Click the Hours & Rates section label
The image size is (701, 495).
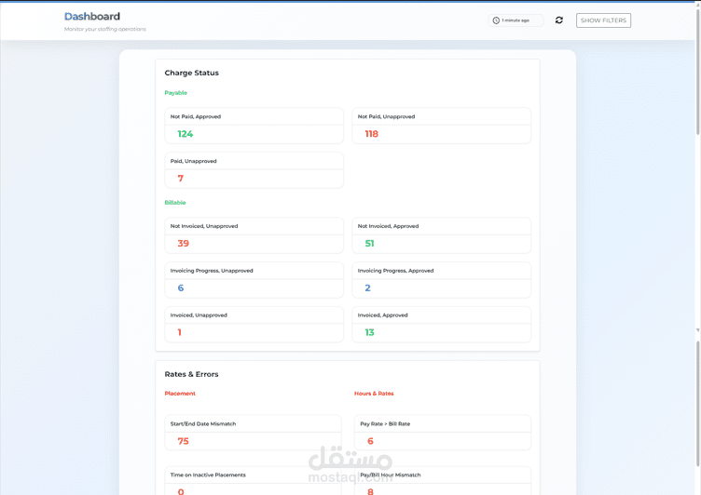coord(374,394)
